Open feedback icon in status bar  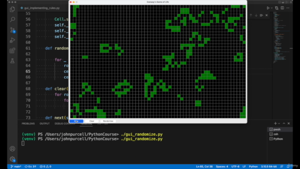(x=282, y=167)
